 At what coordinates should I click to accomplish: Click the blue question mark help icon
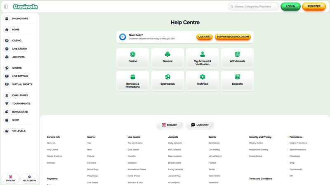tap(123, 37)
